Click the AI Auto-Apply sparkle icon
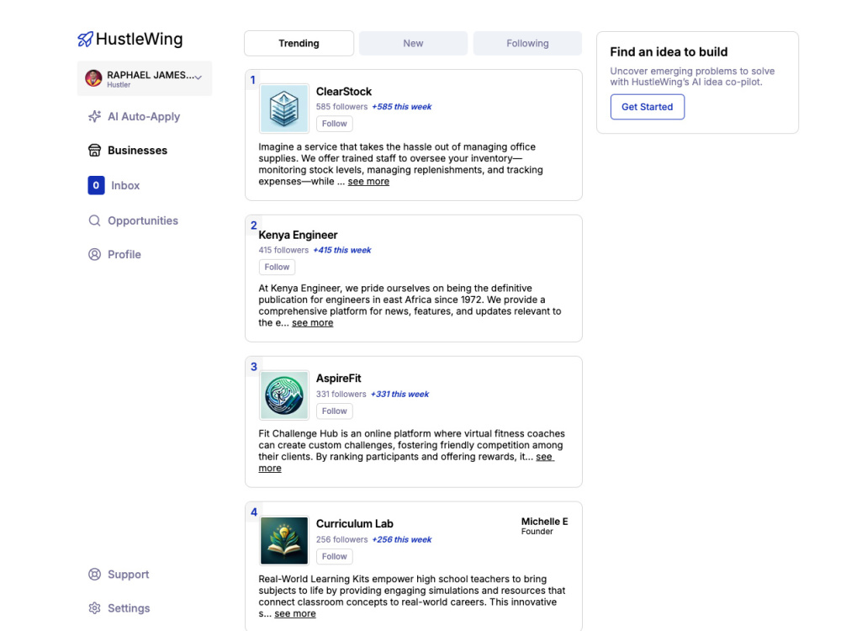The width and height of the screenshot is (841, 631). click(x=94, y=116)
